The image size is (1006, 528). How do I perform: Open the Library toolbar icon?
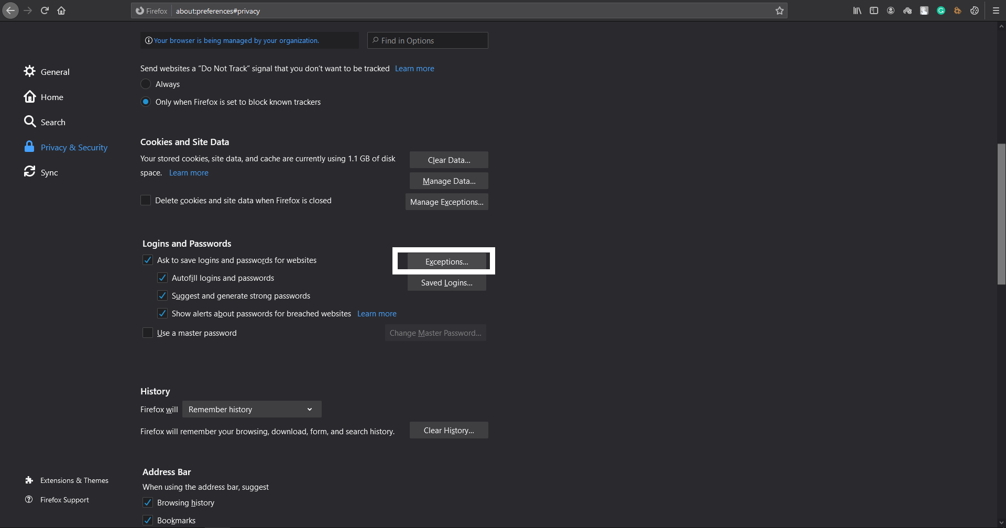tap(857, 10)
